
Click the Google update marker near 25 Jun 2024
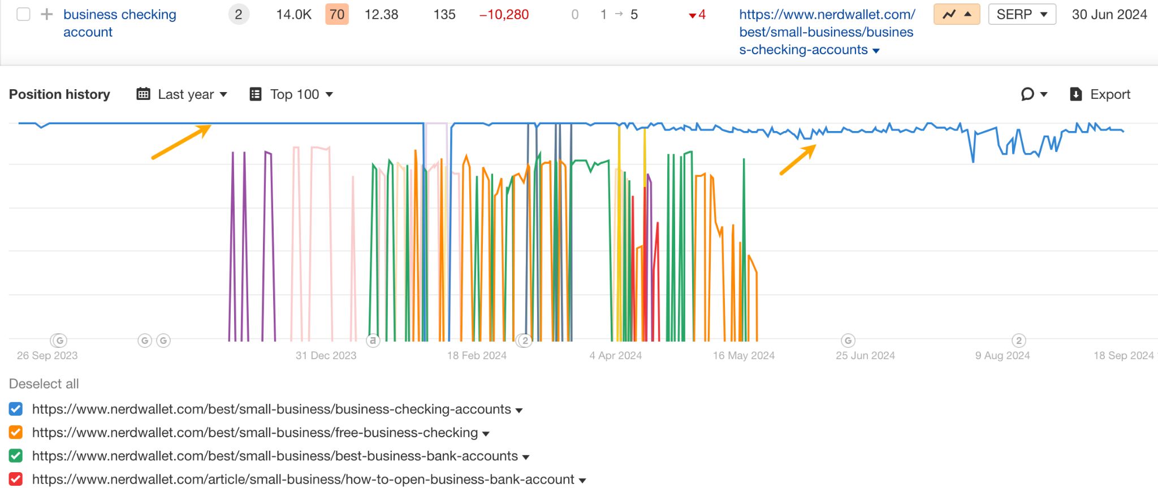pos(848,341)
